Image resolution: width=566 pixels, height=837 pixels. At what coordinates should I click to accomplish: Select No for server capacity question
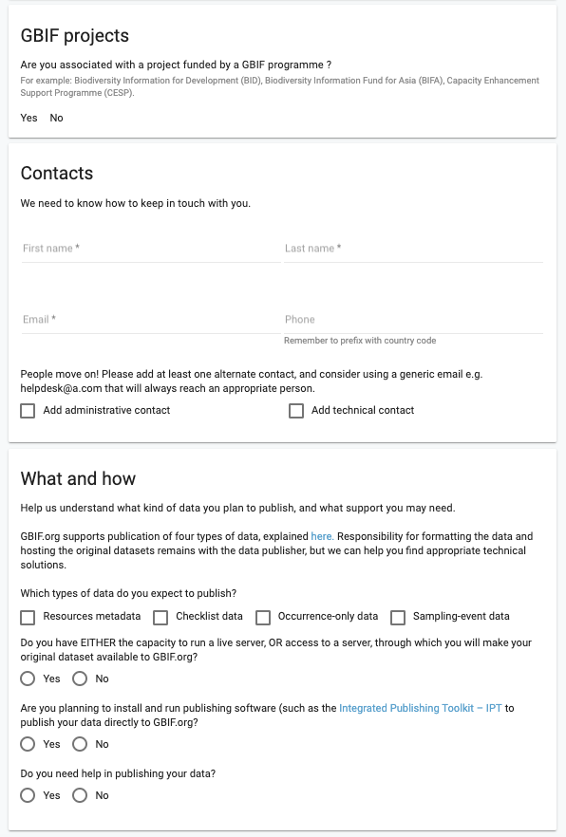tap(80, 679)
